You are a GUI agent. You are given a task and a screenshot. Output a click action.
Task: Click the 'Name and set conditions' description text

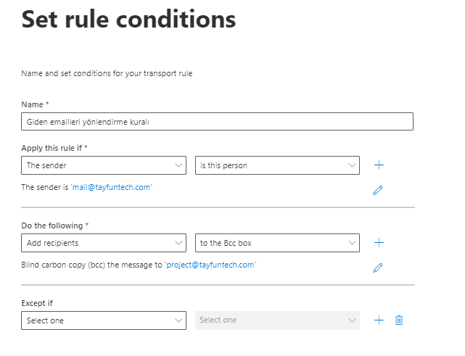tap(107, 73)
